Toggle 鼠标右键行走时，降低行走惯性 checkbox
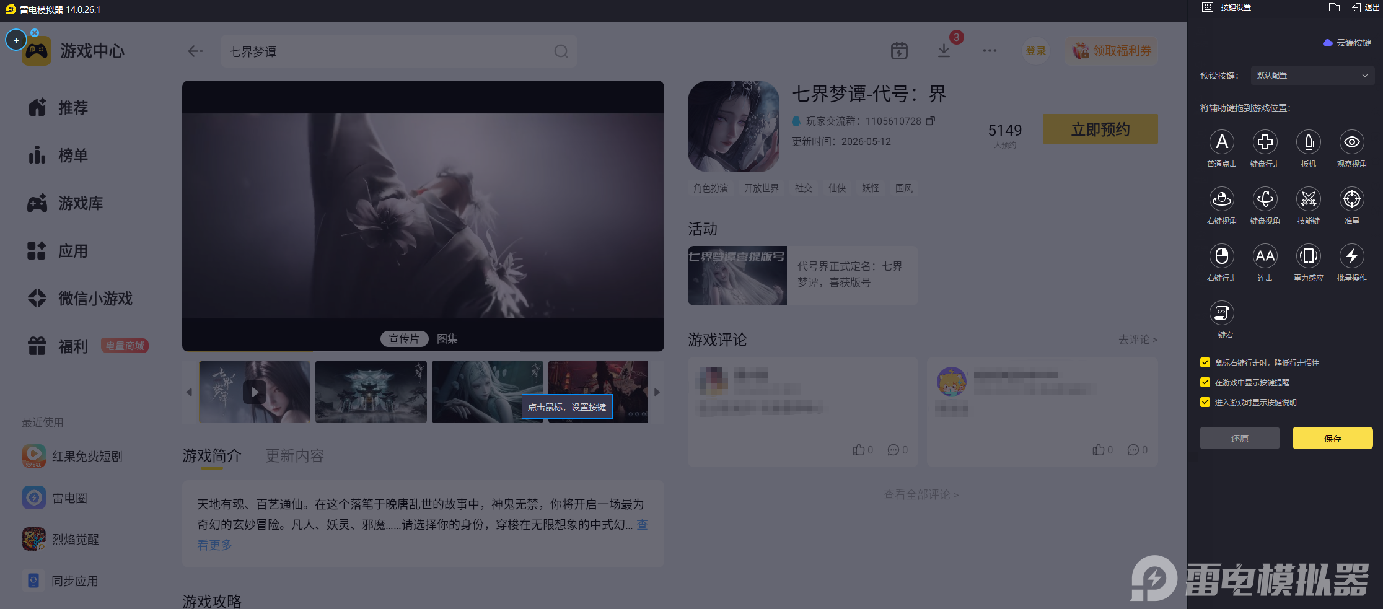The height and width of the screenshot is (609, 1383). [1205, 362]
